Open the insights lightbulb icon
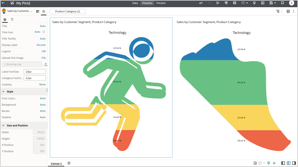Image resolution: width=298 pixels, height=167 pixels. (254, 3)
